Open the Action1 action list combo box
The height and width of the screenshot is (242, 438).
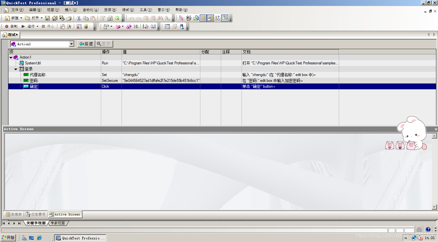pos(42,44)
